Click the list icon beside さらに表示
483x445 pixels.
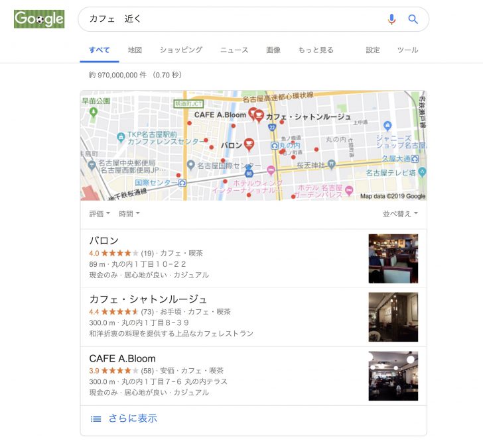tap(96, 419)
